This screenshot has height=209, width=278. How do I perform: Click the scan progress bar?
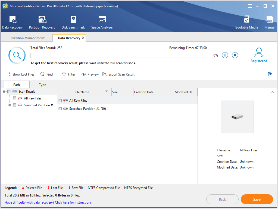(119, 55)
